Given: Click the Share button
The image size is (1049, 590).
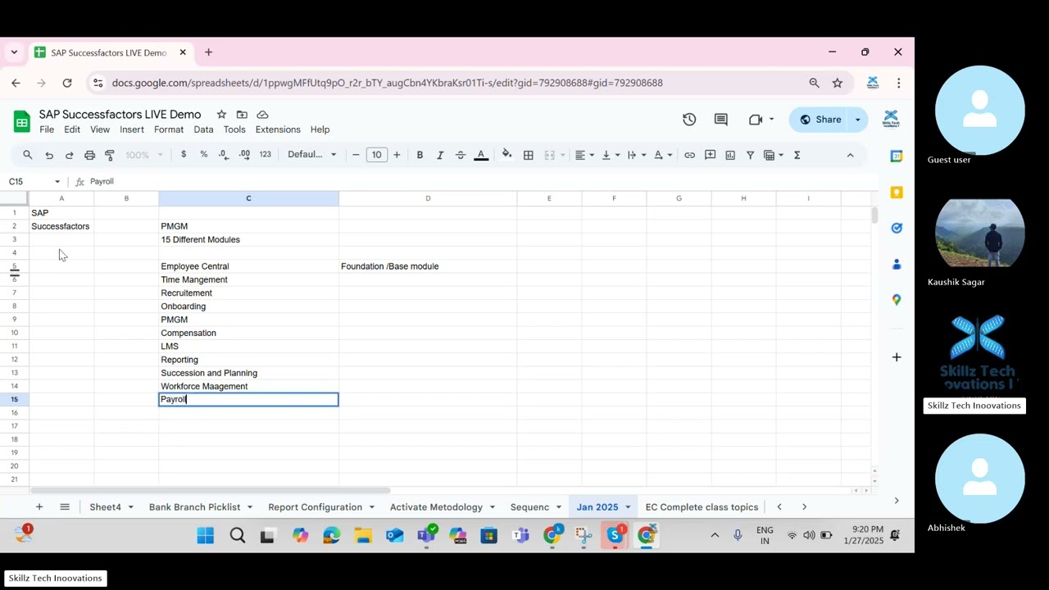Looking at the screenshot, I should [x=820, y=120].
